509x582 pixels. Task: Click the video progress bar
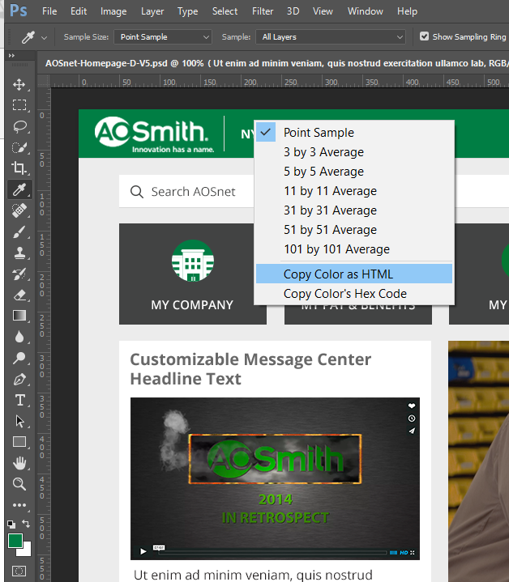tap(272, 553)
